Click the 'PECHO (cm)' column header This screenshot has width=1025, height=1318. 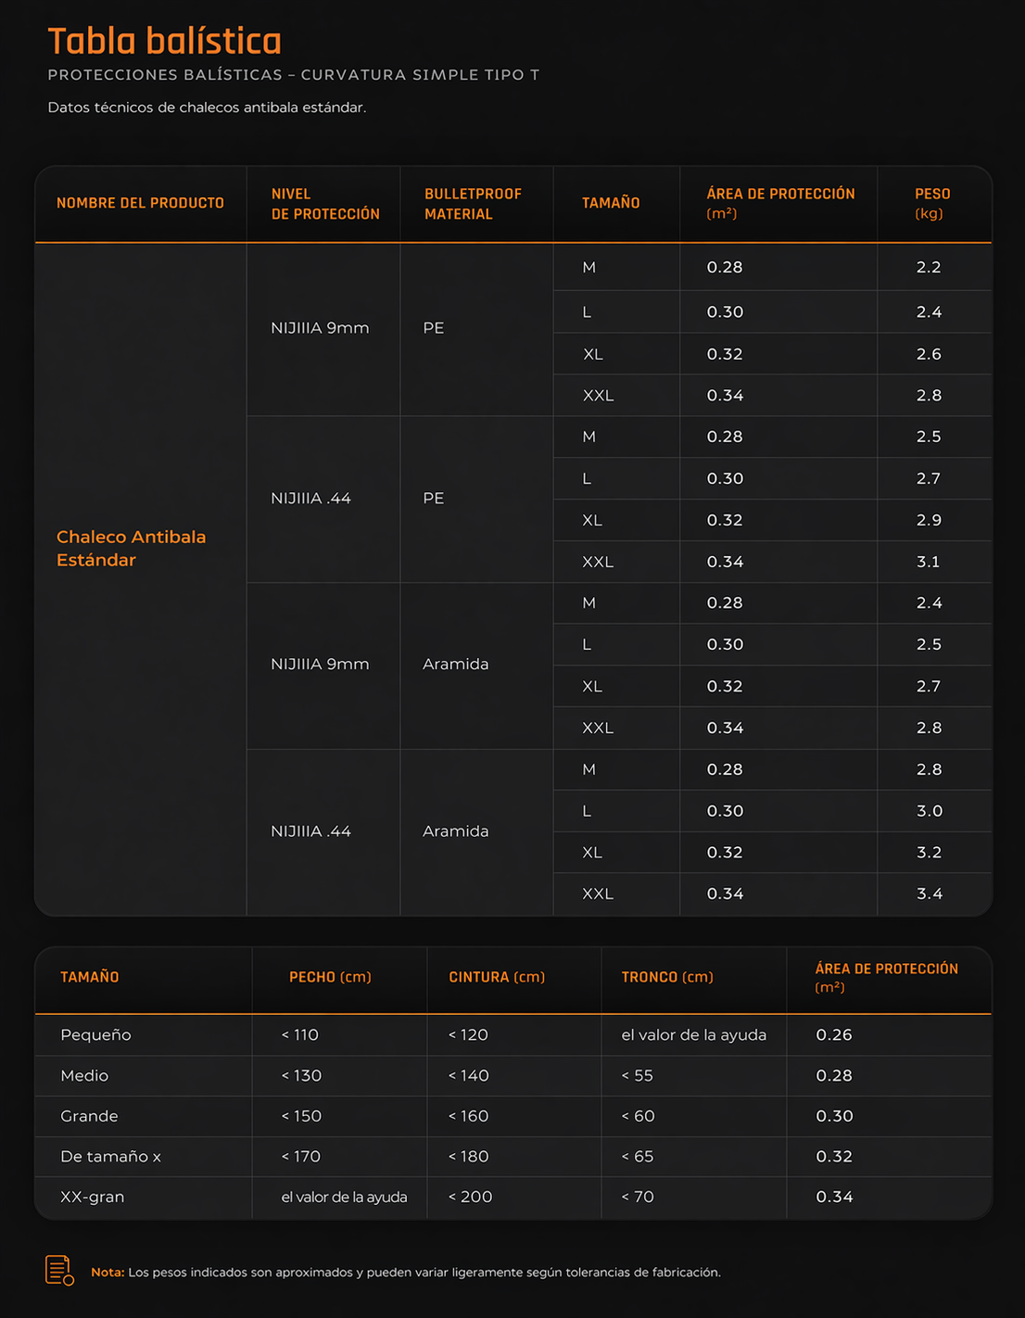329,977
